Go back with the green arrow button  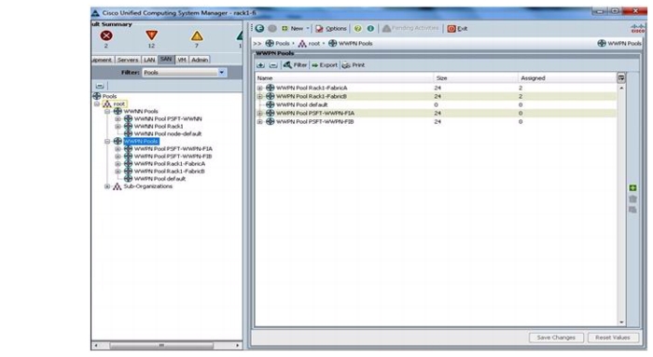pos(259,28)
